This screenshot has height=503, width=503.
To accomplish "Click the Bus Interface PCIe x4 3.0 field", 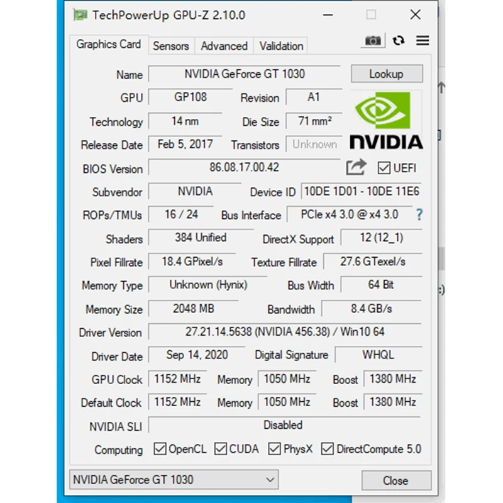I will pyautogui.click(x=350, y=214).
